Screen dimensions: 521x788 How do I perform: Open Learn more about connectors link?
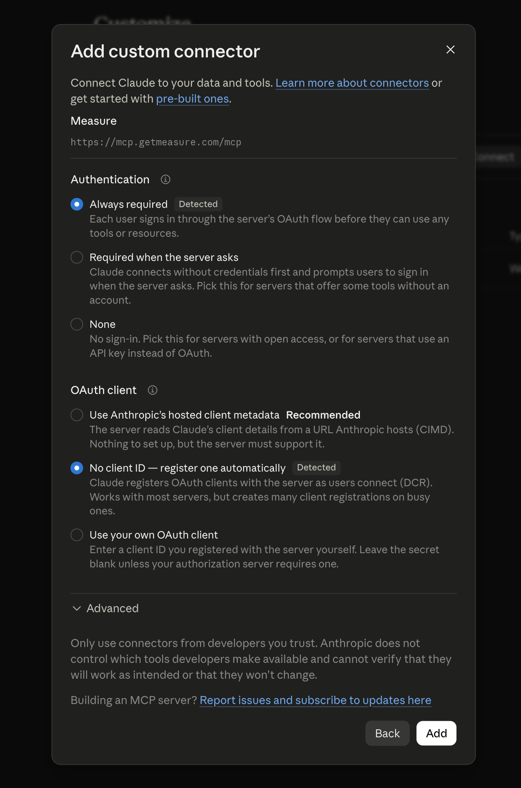pos(352,83)
